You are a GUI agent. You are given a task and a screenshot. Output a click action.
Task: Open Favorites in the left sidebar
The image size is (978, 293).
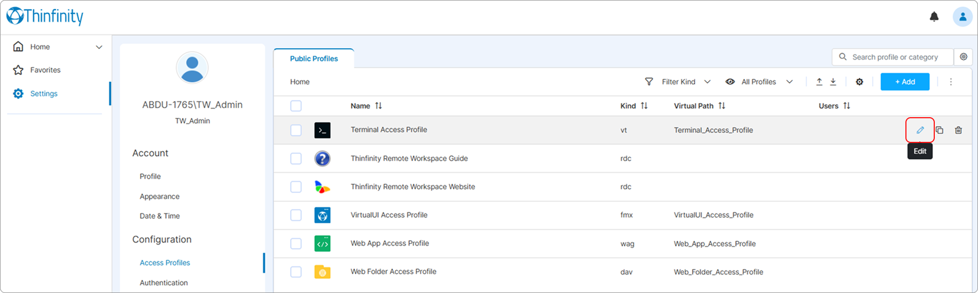click(45, 70)
